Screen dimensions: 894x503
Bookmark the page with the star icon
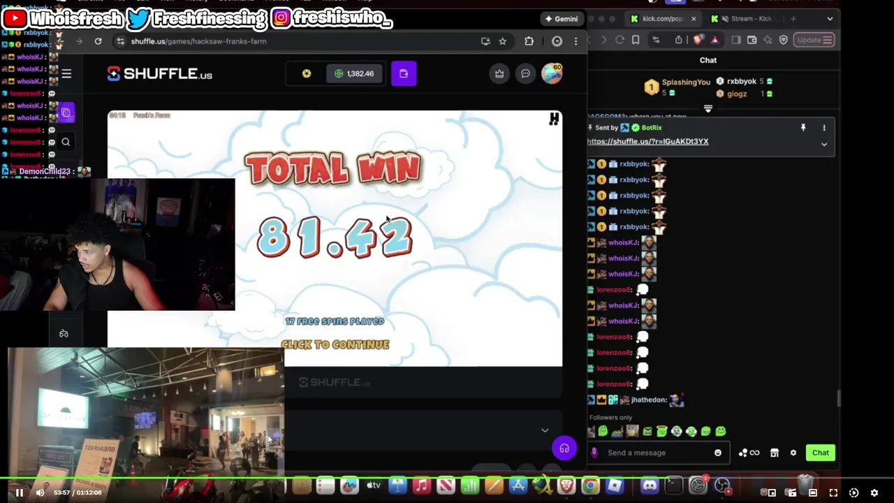click(x=502, y=41)
